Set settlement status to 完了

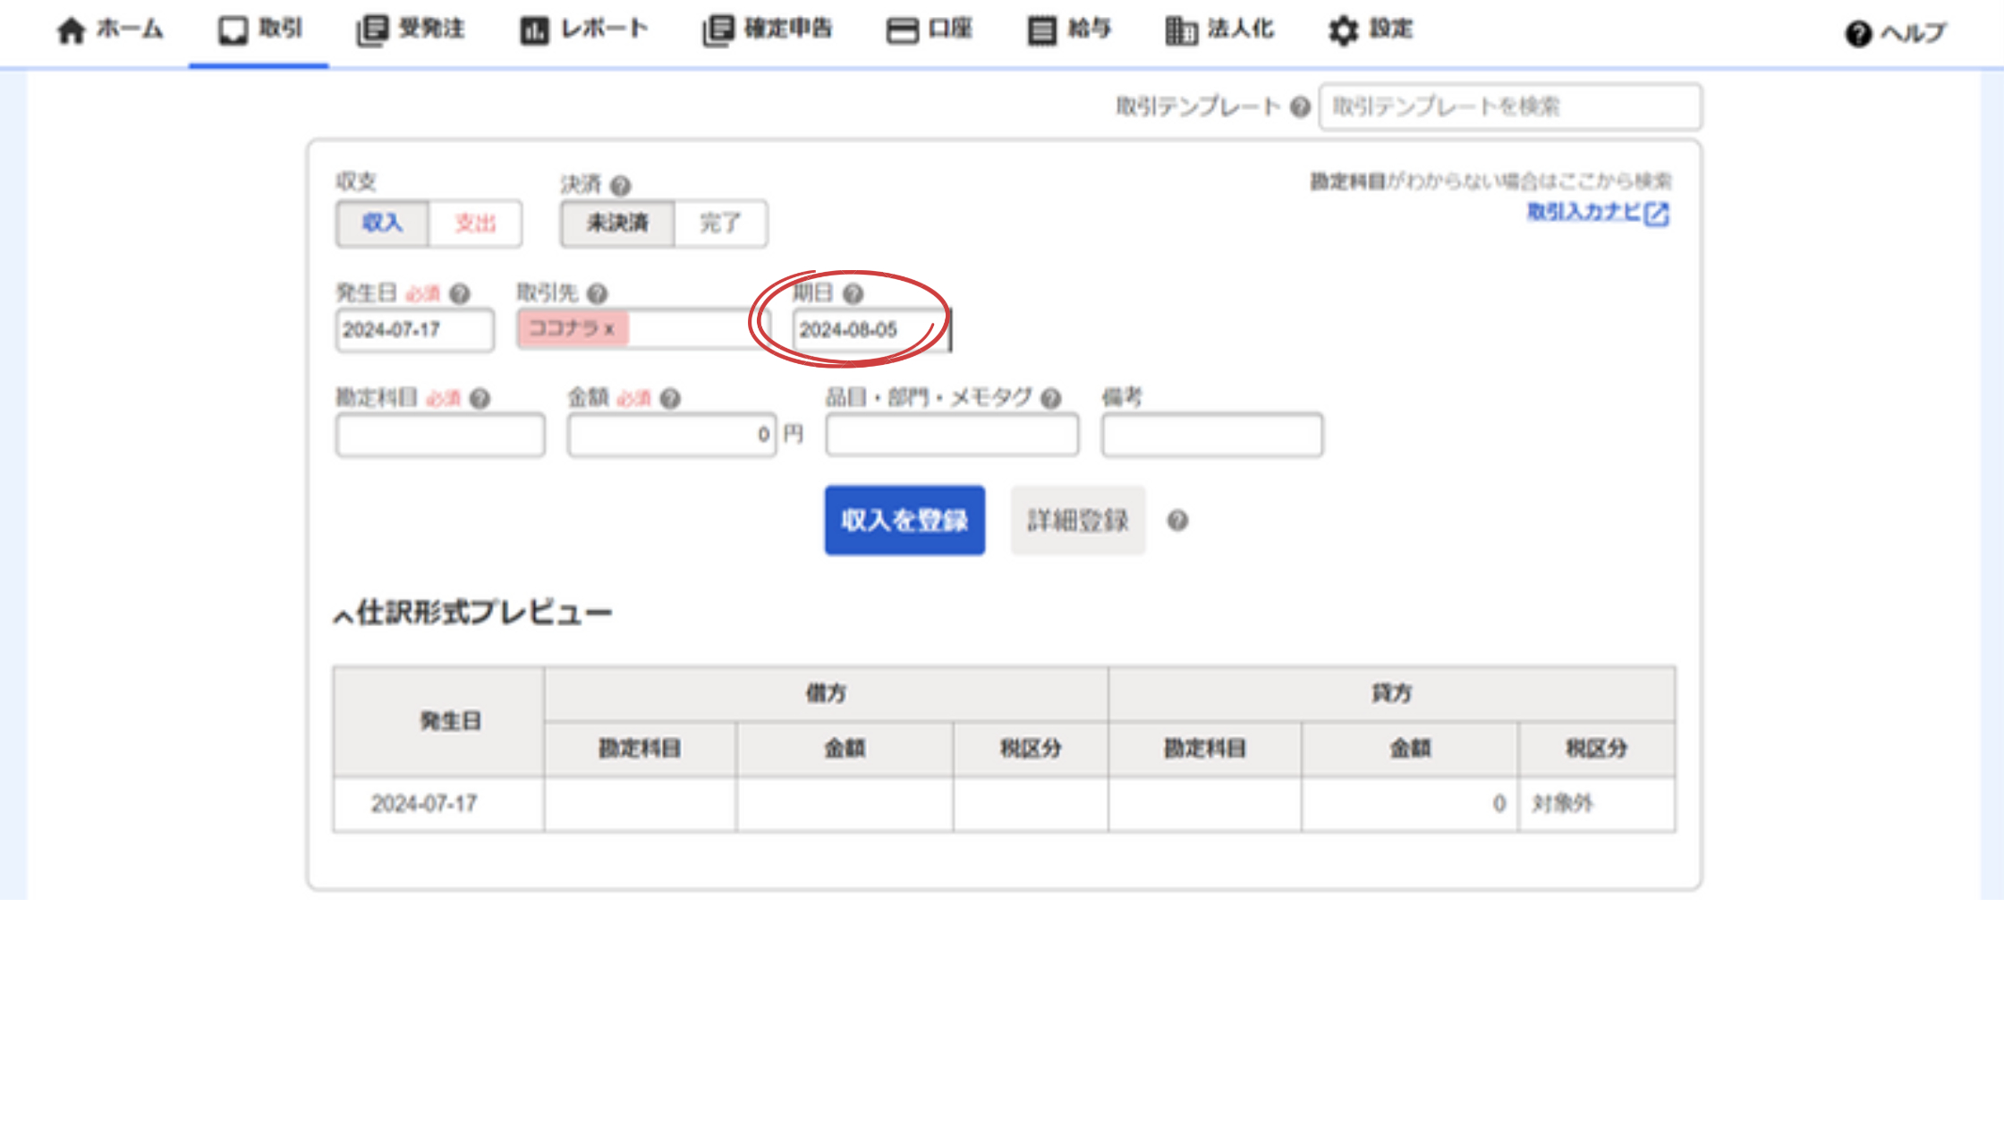pyautogui.click(x=720, y=223)
